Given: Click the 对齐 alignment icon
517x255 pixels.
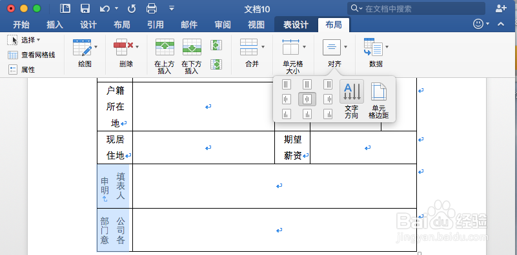Looking at the screenshot, I should tap(332, 47).
